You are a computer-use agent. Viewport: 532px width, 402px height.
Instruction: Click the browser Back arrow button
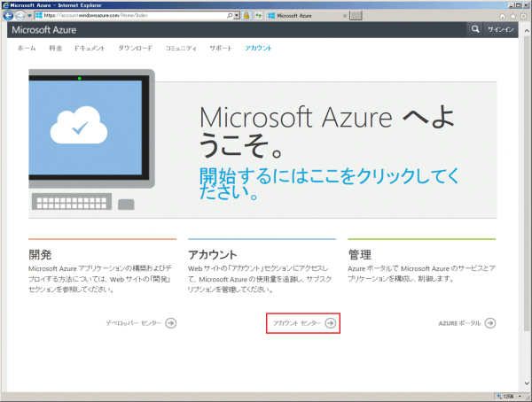tap(8, 15)
